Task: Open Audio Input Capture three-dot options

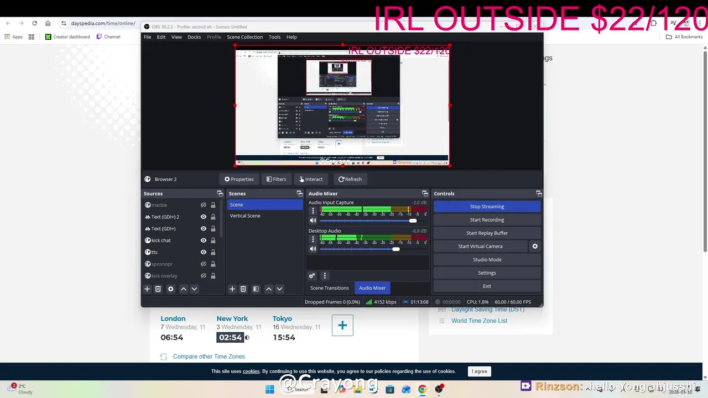Action: pos(313,211)
